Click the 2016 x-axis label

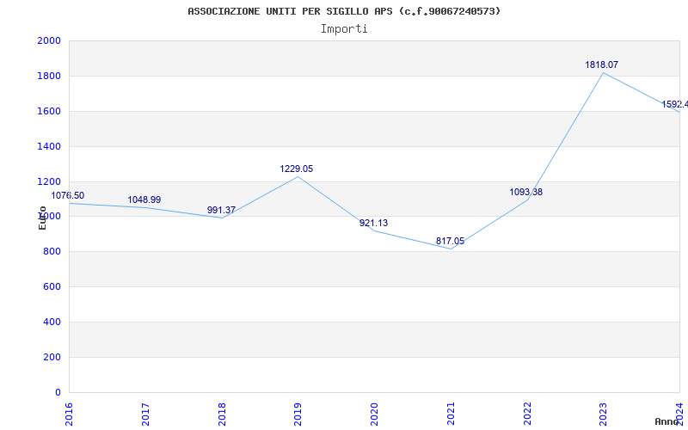point(69,414)
